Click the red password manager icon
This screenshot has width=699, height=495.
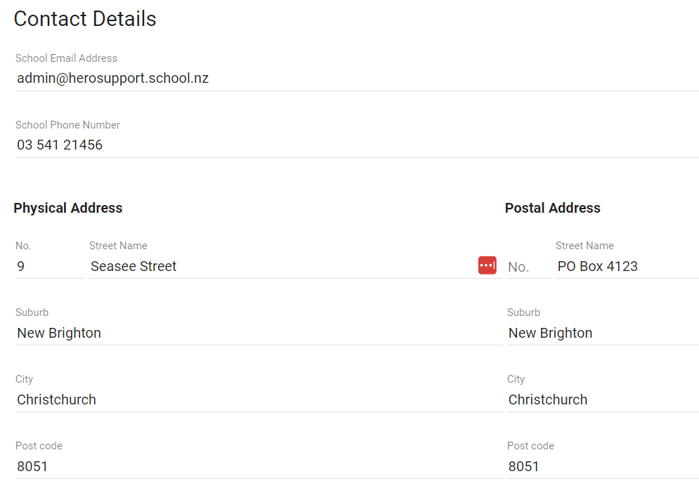(x=487, y=265)
